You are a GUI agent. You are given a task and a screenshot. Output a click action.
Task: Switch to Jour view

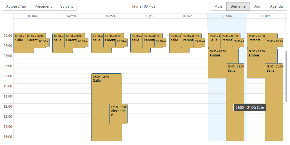pos(258,6)
